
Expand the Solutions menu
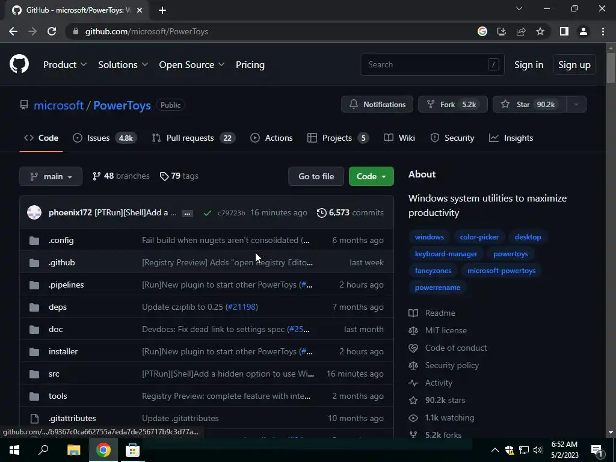pos(123,65)
